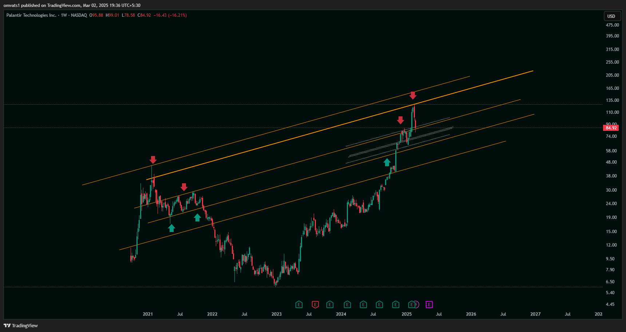Click the Low value L78.58

pos(128,15)
